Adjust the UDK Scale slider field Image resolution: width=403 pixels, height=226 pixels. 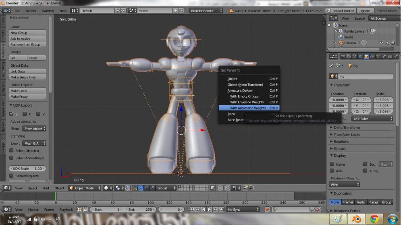27,168
